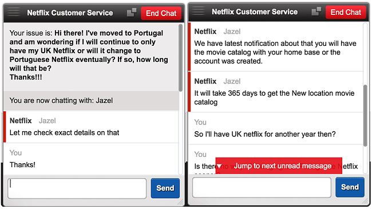Screen dimensions: 372x209
Task: Pop out the left chat window
Action: [132, 13]
